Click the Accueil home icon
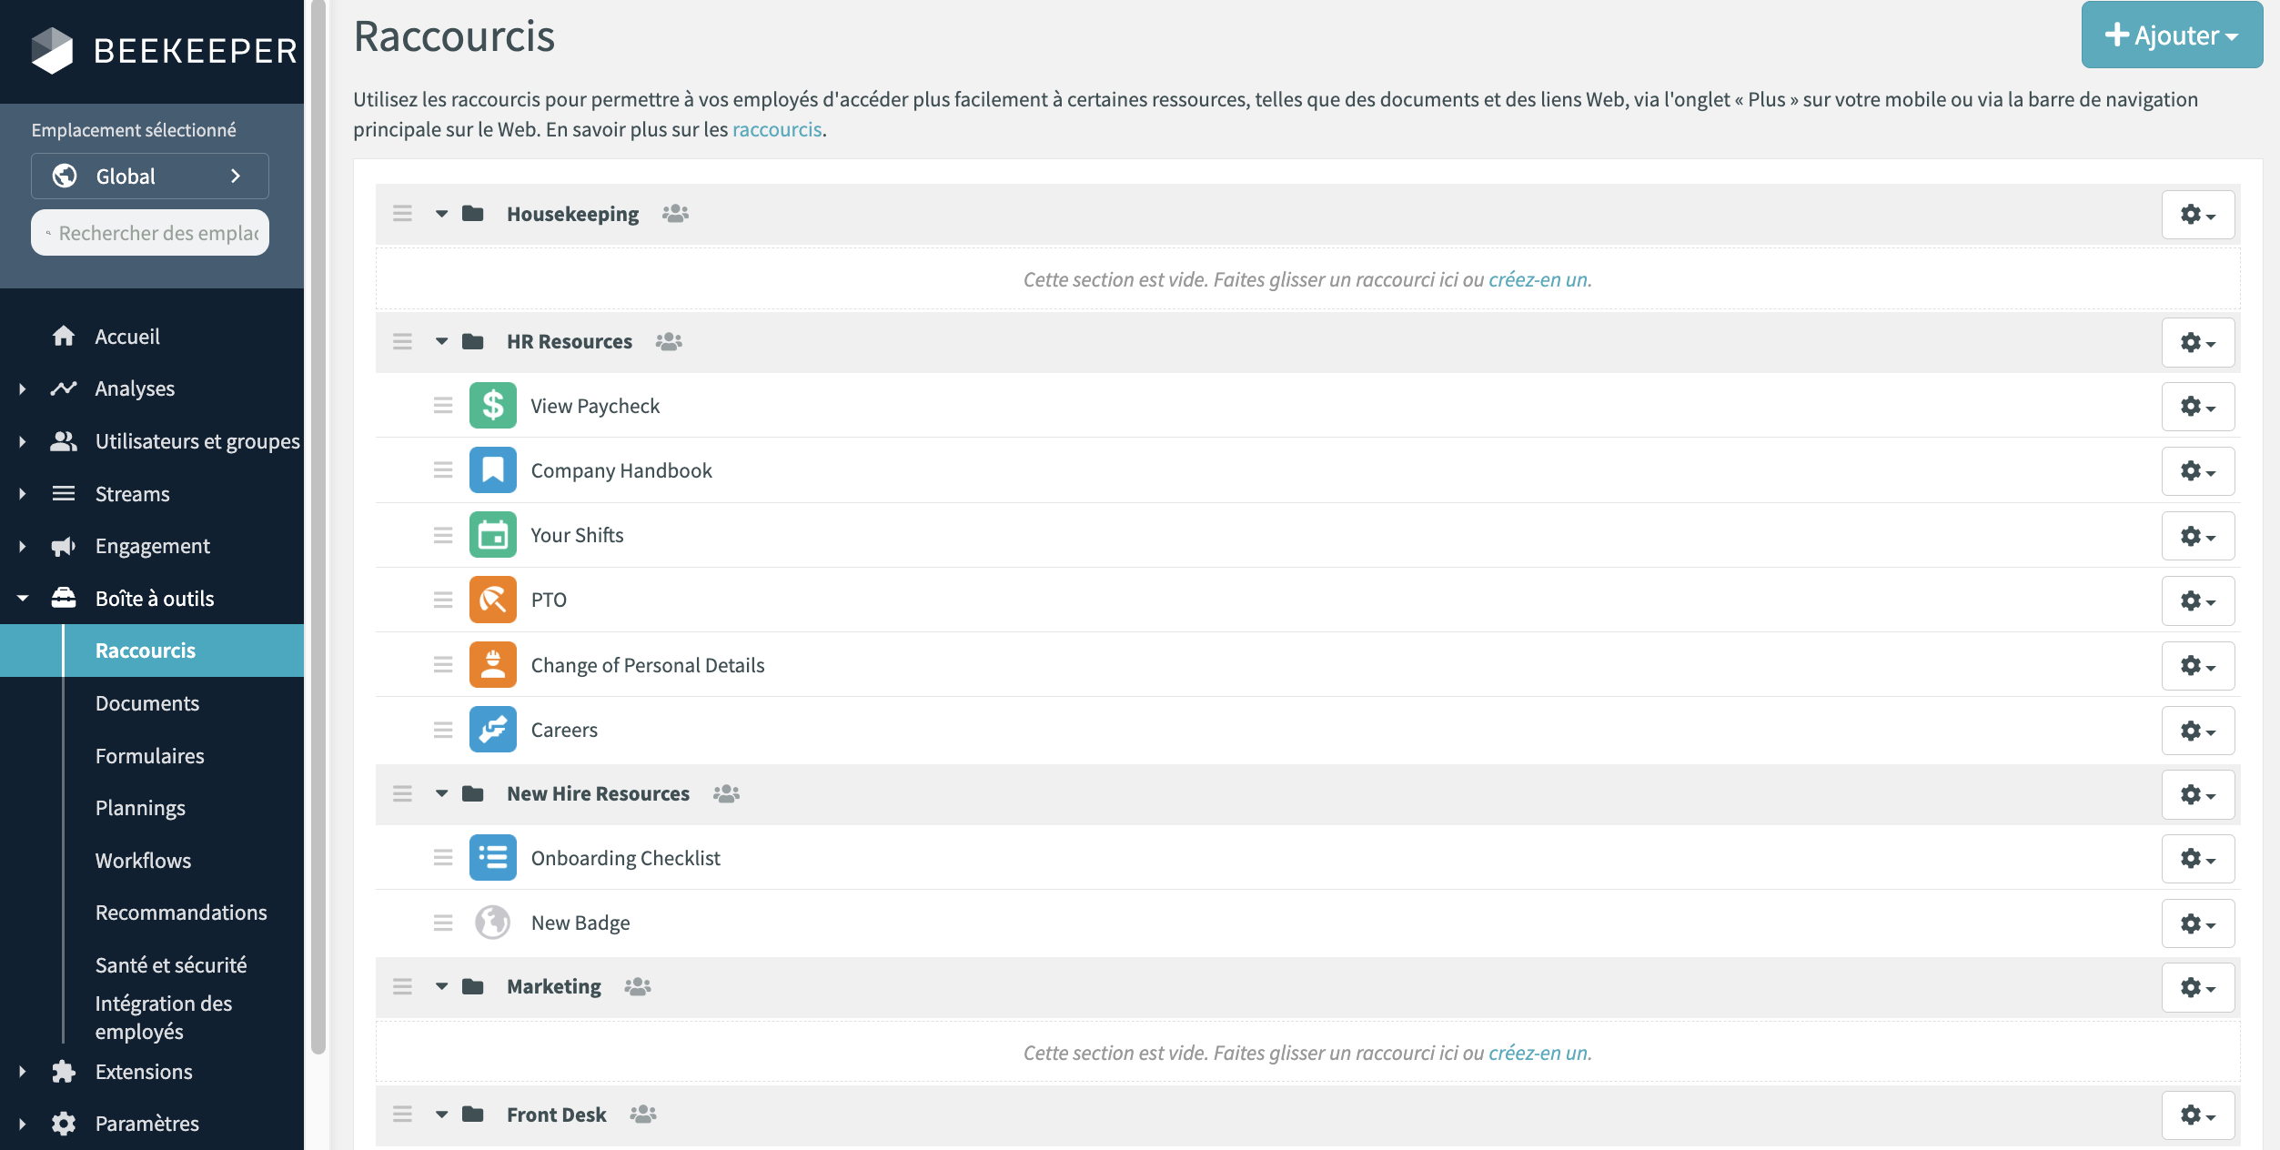2280x1150 pixels. (64, 336)
